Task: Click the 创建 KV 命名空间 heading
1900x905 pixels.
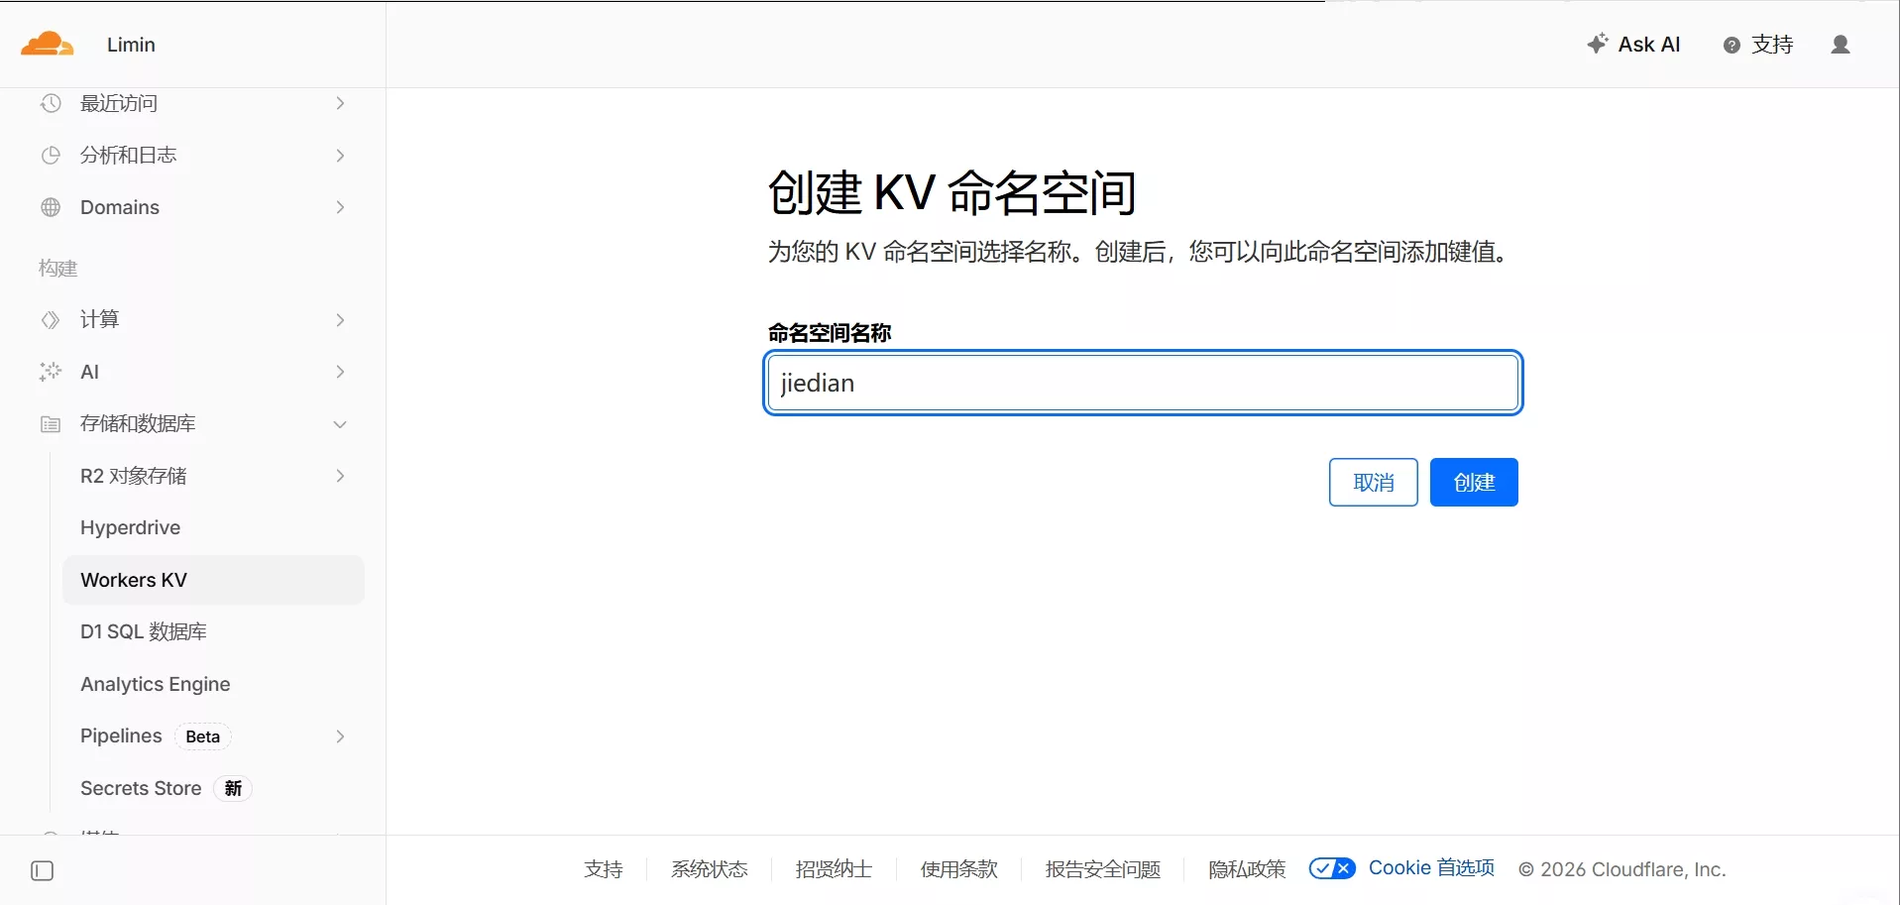Action: tap(952, 192)
